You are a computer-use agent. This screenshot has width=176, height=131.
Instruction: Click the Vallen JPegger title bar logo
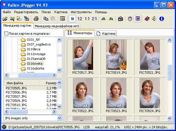(4, 5)
